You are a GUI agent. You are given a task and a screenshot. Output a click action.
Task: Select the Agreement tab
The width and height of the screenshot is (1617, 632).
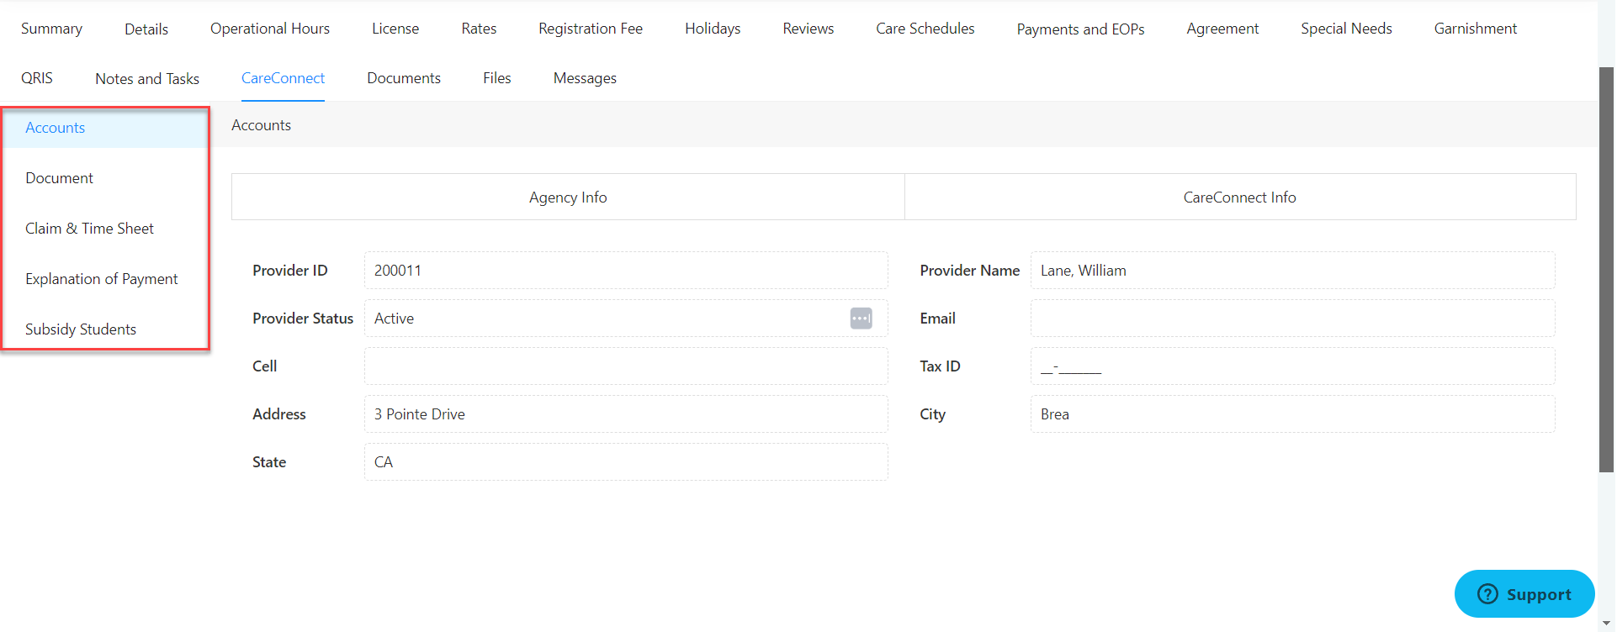pyautogui.click(x=1222, y=29)
